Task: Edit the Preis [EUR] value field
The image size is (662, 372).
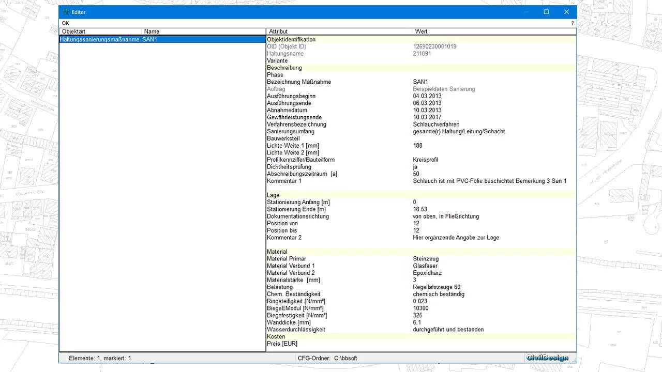Action: (x=494, y=344)
